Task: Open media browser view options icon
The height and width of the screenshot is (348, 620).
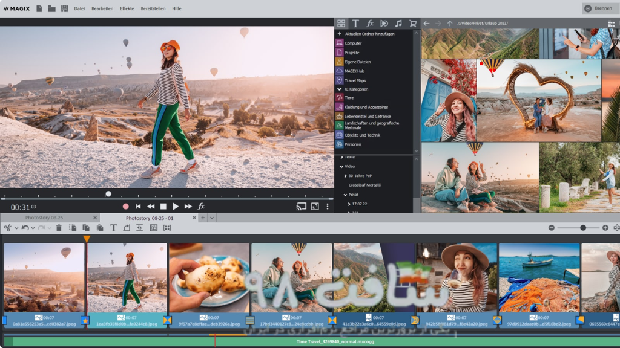Action: 612,24
